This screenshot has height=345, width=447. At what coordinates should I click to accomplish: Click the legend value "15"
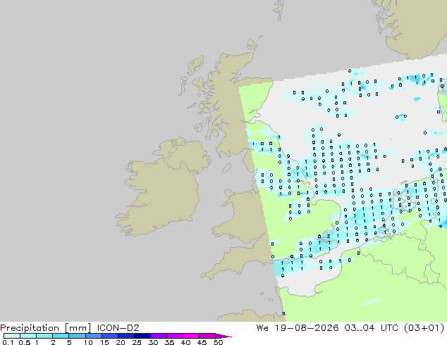click(x=104, y=342)
